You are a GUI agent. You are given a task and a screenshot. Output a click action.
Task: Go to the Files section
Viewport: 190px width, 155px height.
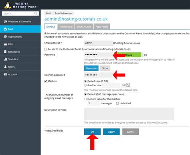point(20,44)
